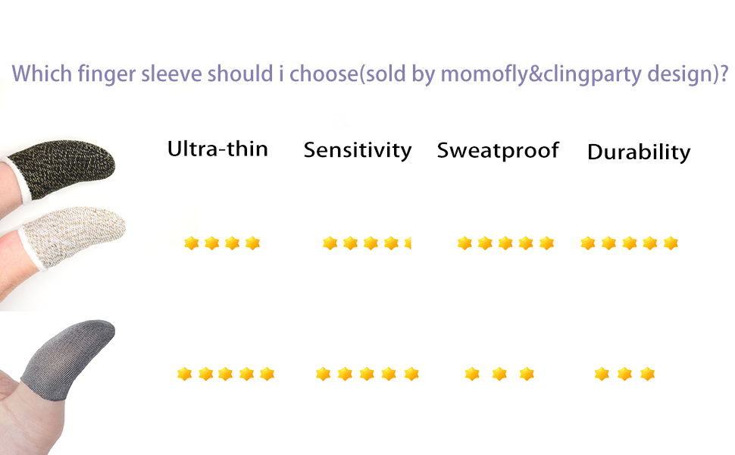Click the Sweatproof column heading
The image size is (735, 455).
(x=498, y=150)
